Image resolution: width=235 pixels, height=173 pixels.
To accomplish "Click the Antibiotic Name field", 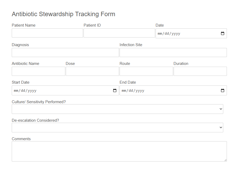I will (x=38, y=71).
